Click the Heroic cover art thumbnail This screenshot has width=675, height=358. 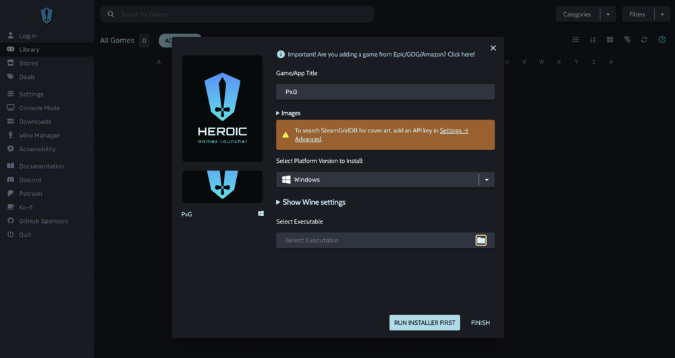point(223,109)
